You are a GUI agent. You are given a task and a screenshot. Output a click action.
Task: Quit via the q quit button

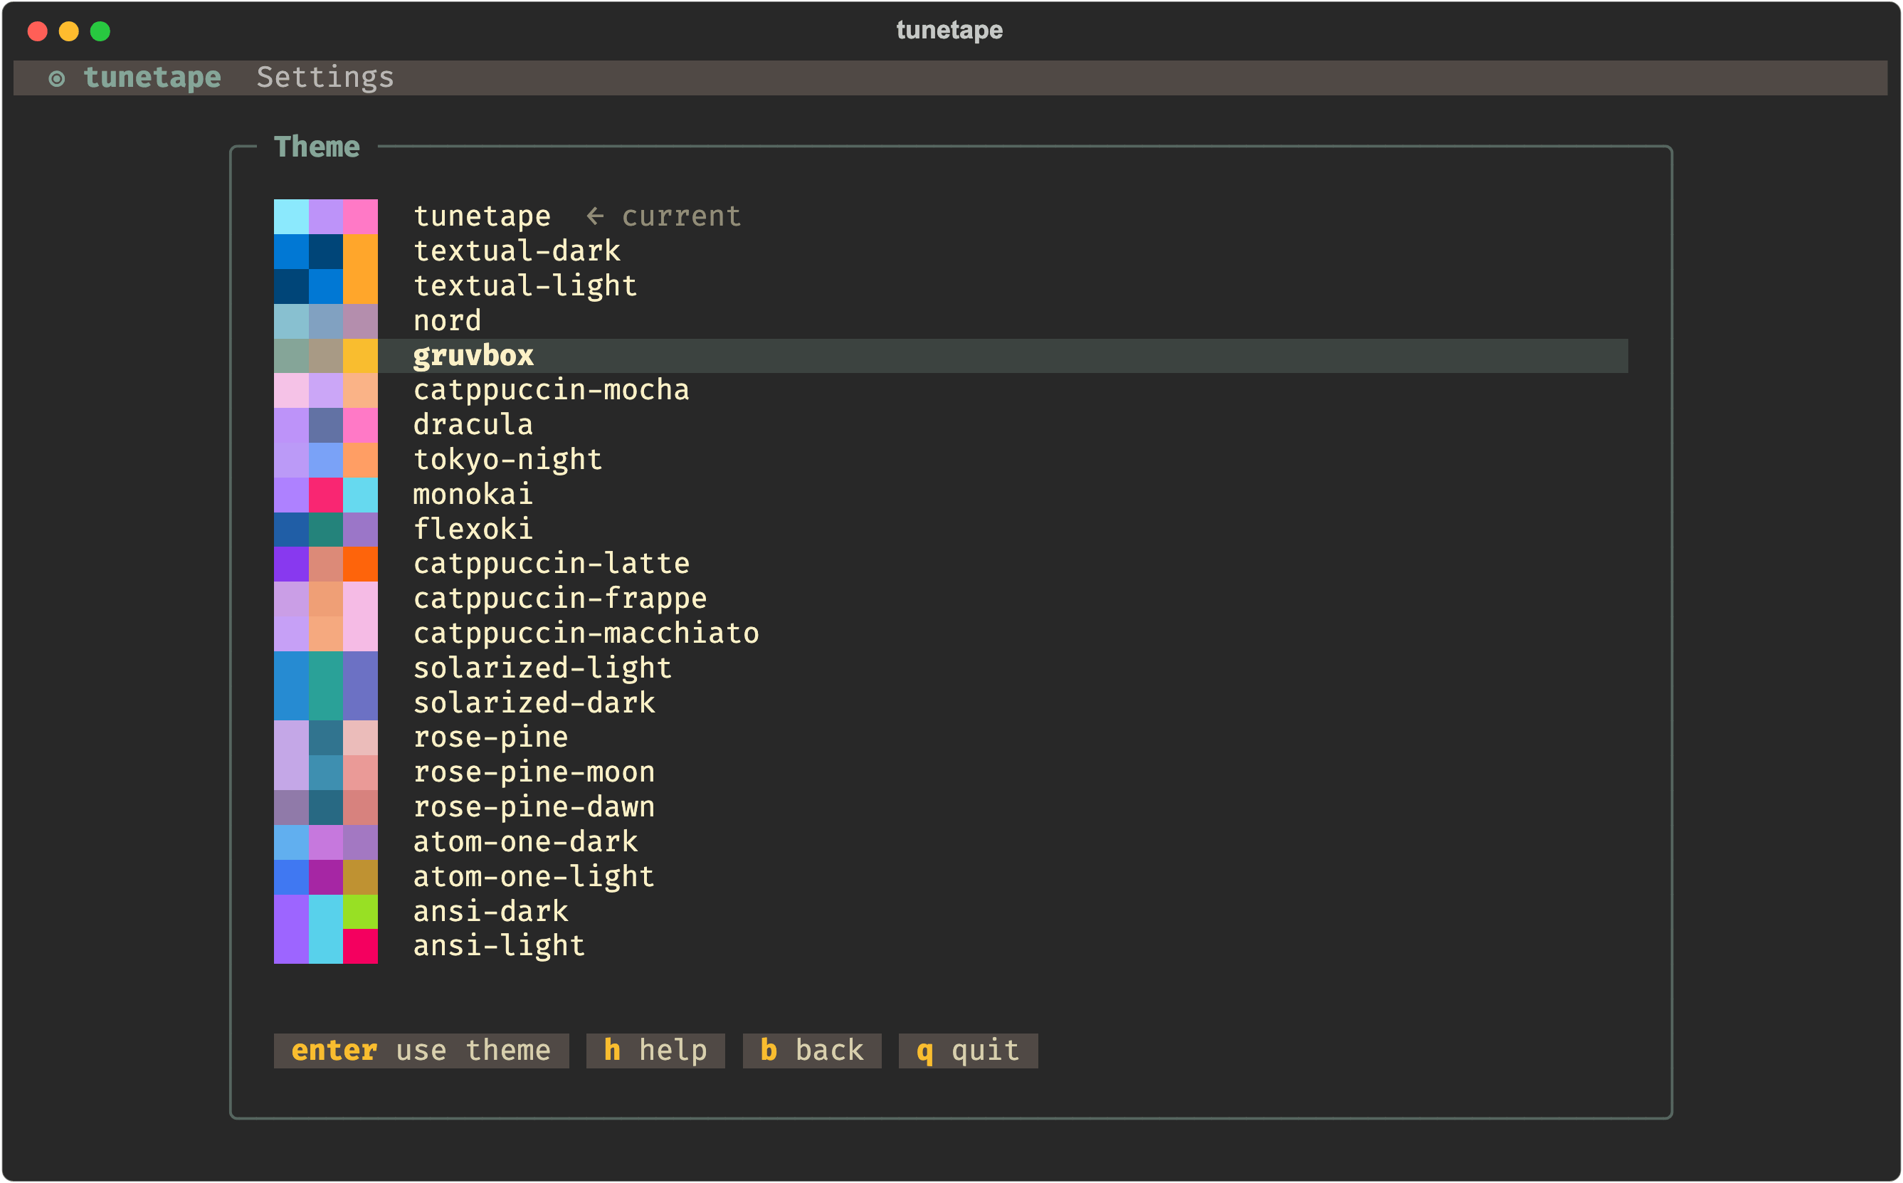tap(969, 1051)
